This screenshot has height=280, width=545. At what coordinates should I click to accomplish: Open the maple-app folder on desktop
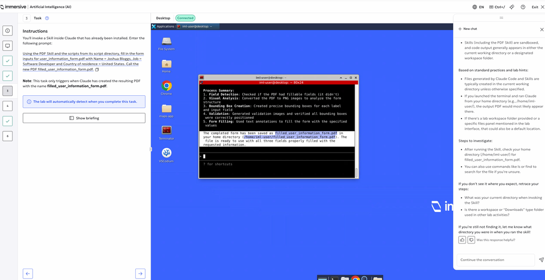click(166, 108)
